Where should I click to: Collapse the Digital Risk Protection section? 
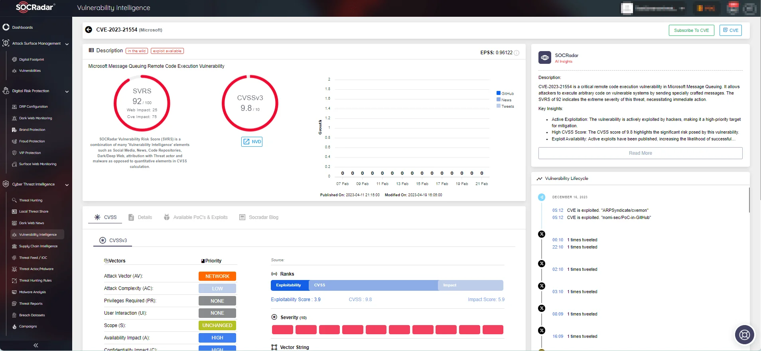click(67, 91)
